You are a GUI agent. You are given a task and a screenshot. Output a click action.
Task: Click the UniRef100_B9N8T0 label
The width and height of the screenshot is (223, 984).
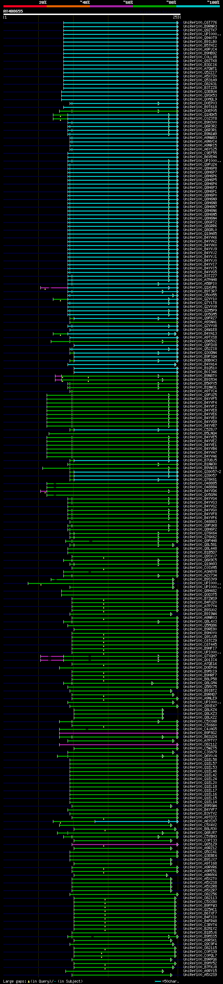tap(200, 376)
